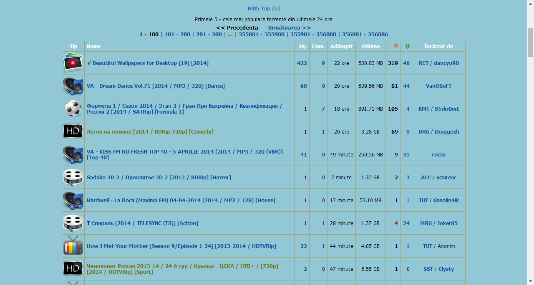Open 7 comments on Формула 1 torrent
Image resolution: width=534 pixels, height=285 pixels.
click(323, 109)
